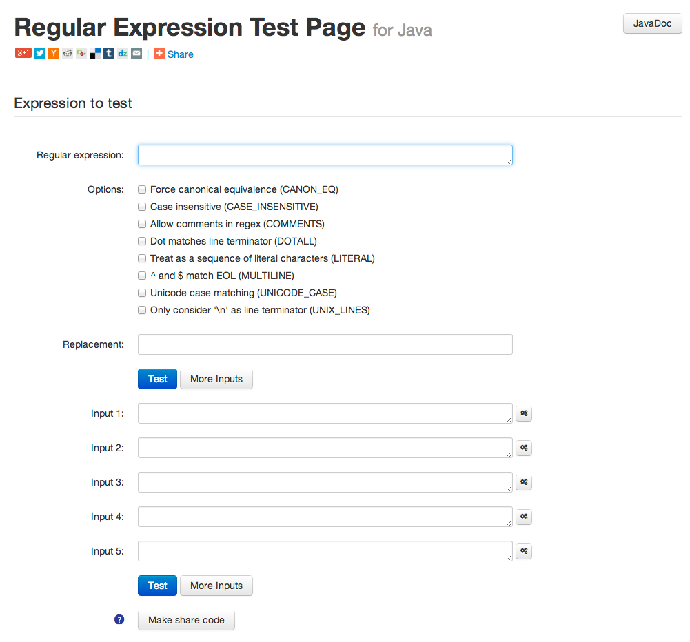This screenshot has height=642, width=690.
Task: Click the DZone dz share icon
Action: [x=123, y=53]
